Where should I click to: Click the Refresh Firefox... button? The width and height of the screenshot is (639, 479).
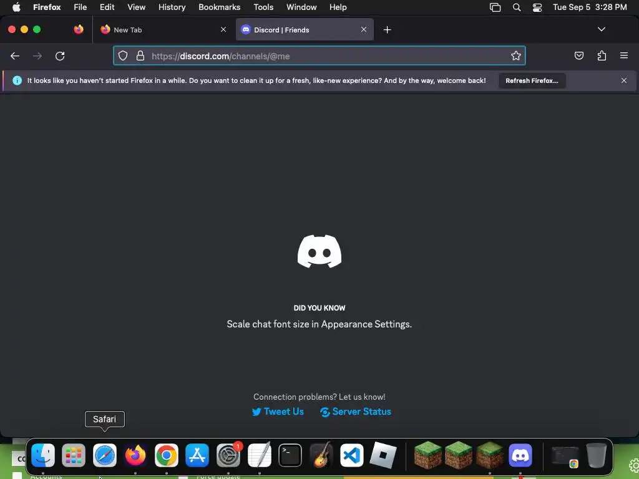pyautogui.click(x=532, y=80)
